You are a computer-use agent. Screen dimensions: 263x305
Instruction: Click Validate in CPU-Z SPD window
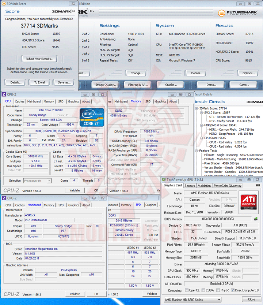coord(152,294)
